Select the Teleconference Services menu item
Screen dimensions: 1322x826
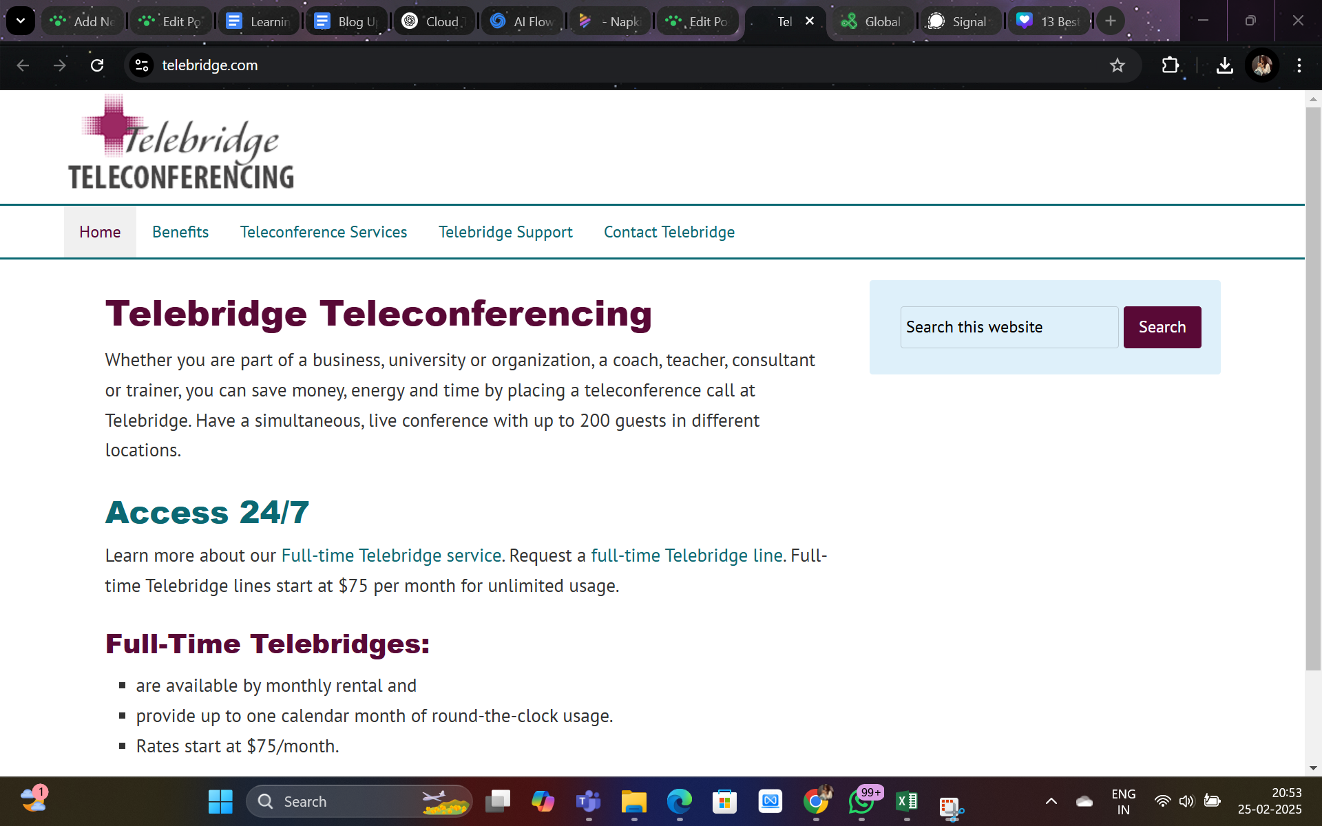click(x=324, y=231)
